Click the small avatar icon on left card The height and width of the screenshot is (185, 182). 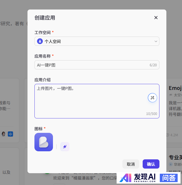4,134
